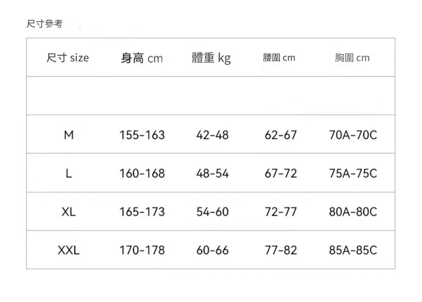Select the 67-72 waist cell

coord(281,173)
